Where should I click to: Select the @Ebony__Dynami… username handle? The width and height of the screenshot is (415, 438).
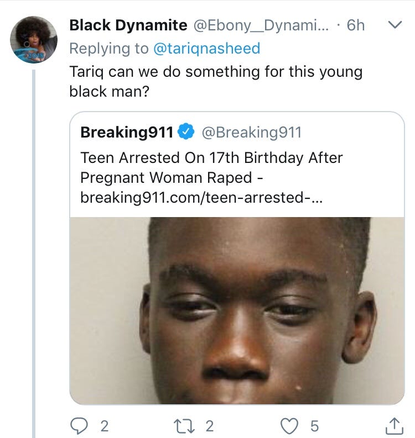[x=260, y=25]
